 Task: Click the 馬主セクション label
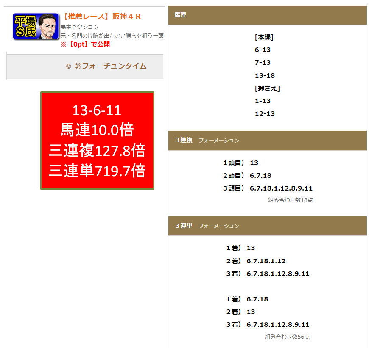pos(79,27)
